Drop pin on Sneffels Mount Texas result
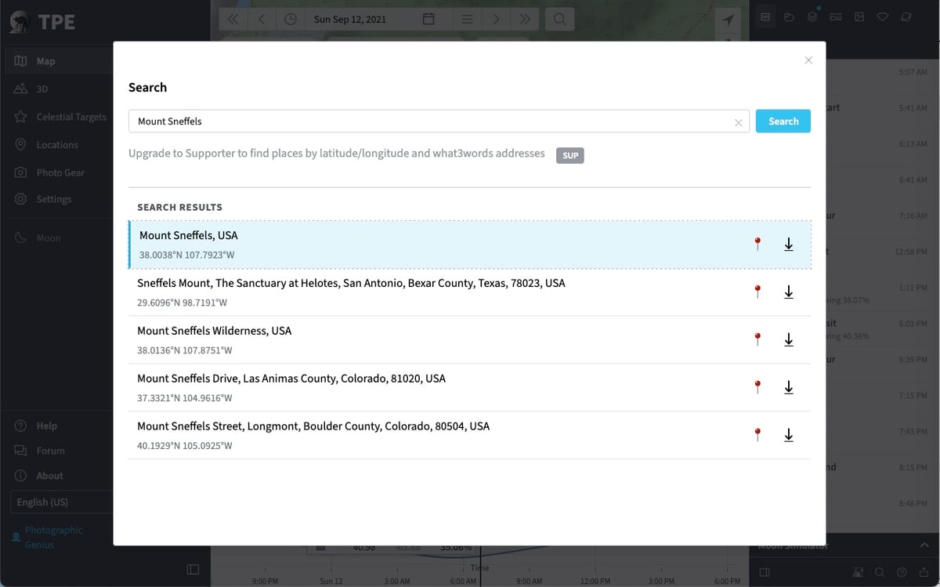 point(757,292)
